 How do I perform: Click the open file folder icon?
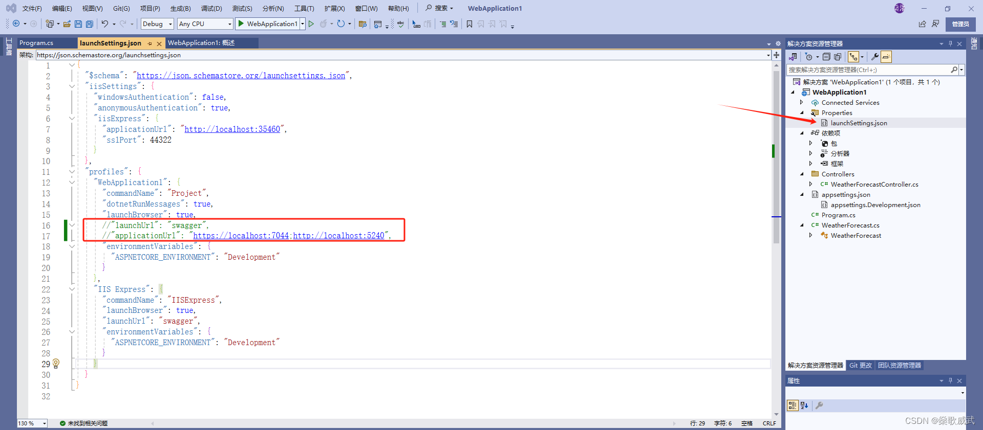click(67, 24)
